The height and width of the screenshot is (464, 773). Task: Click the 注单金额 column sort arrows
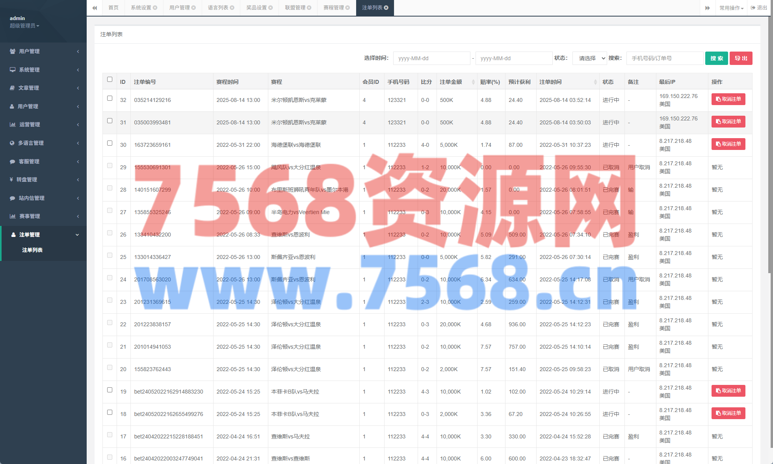pyautogui.click(x=473, y=82)
